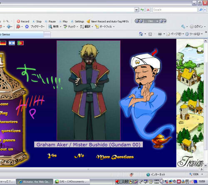Click the taskbar clock showing 18:59
The width and height of the screenshot is (208, 185).
(x=202, y=181)
